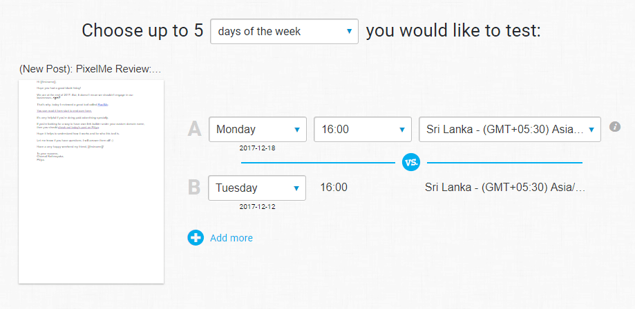Click the 'Choose up to 5' heading text
Screen dimensions: 635x309
142,31
